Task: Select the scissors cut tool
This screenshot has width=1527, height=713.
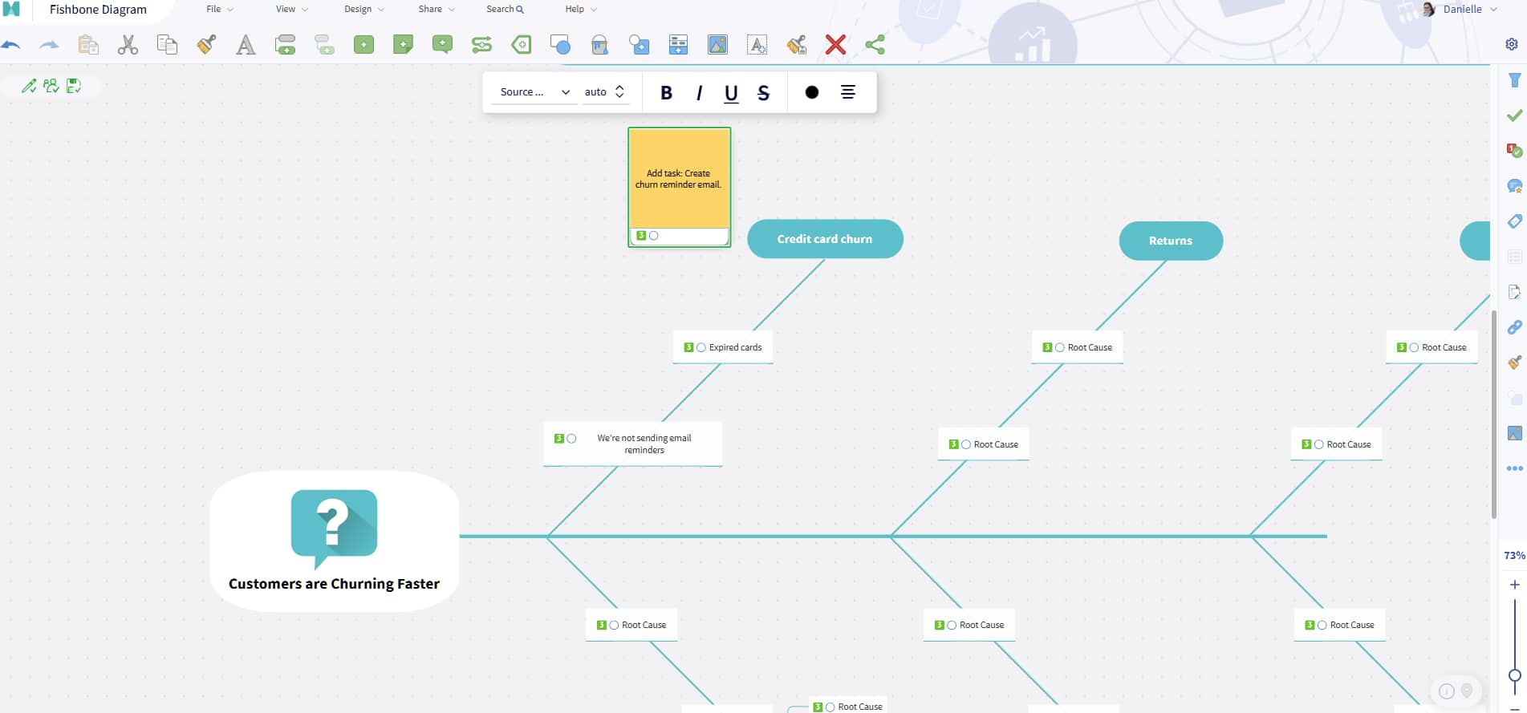Action: point(128,45)
